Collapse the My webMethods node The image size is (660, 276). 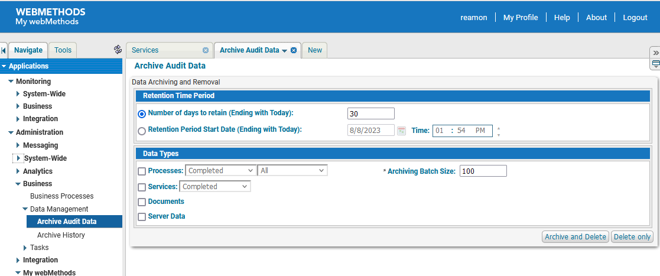pos(18,272)
